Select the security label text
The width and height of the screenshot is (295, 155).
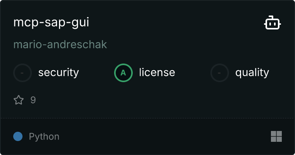[x=59, y=73]
